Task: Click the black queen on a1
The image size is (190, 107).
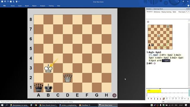Action: point(39,88)
